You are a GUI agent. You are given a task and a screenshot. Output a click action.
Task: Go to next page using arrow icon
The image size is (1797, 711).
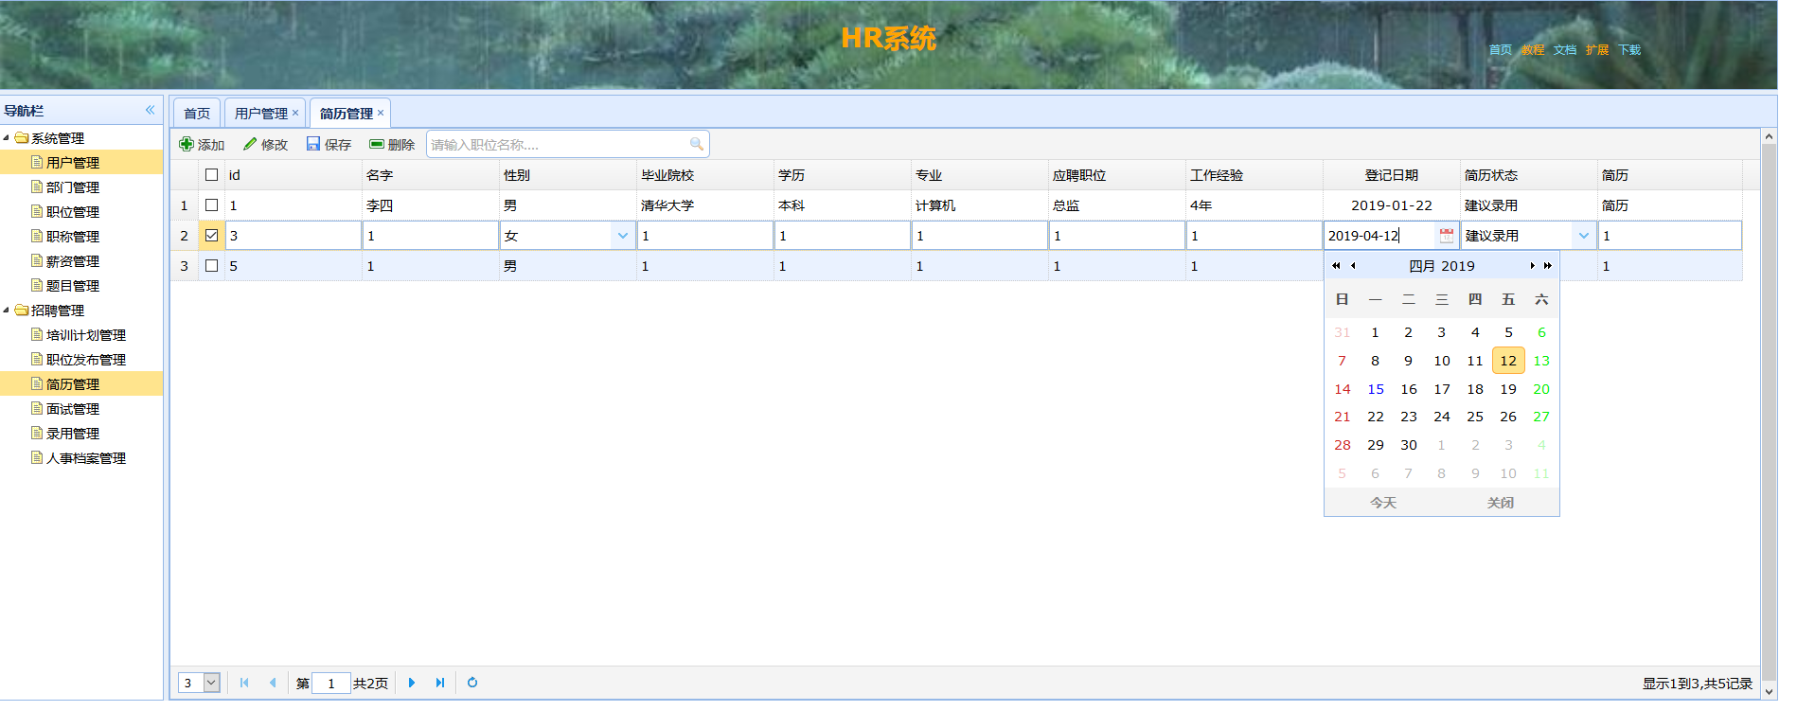412,683
